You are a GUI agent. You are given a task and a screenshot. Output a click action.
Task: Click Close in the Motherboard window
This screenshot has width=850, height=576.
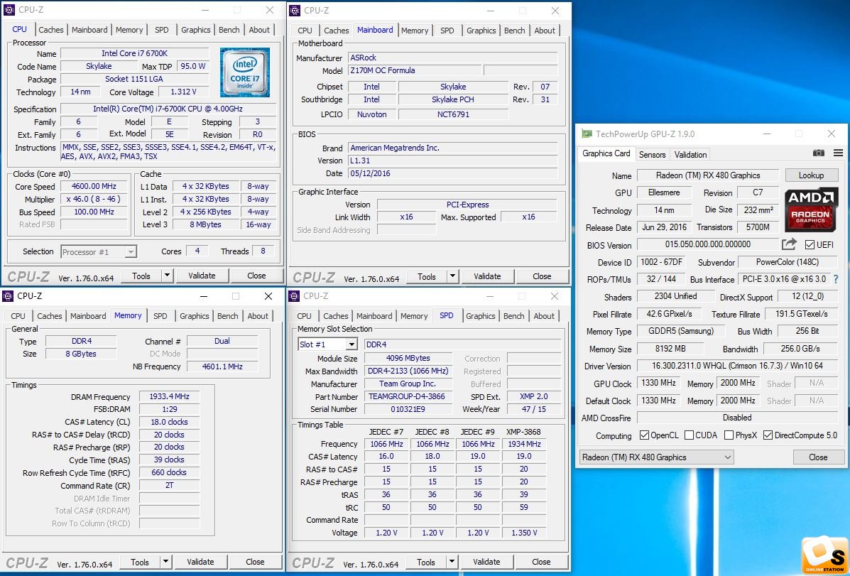click(542, 276)
